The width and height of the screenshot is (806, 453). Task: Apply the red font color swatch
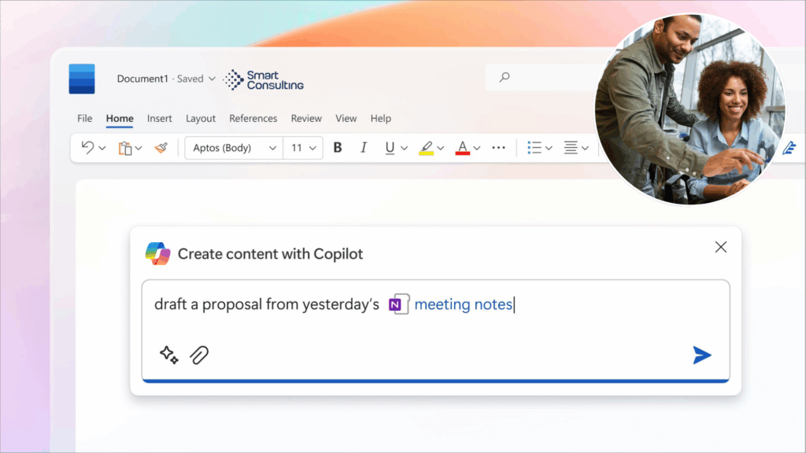(x=462, y=148)
